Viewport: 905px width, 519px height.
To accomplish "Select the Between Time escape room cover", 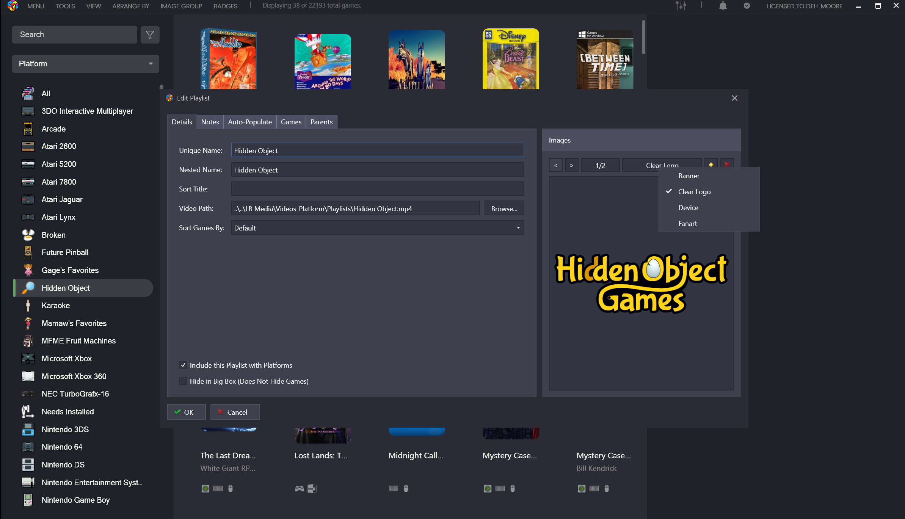I will [605, 60].
